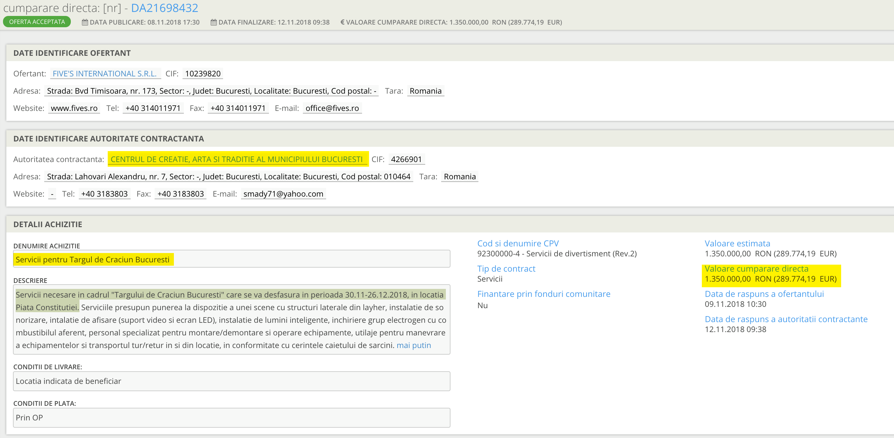Click the 'Tip de contract' label
Image resolution: width=894 pixels, height=438 pixels.
tap(506, 269)
